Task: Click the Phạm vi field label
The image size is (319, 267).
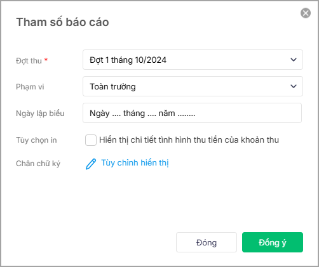Action: [x=30, y=87]
